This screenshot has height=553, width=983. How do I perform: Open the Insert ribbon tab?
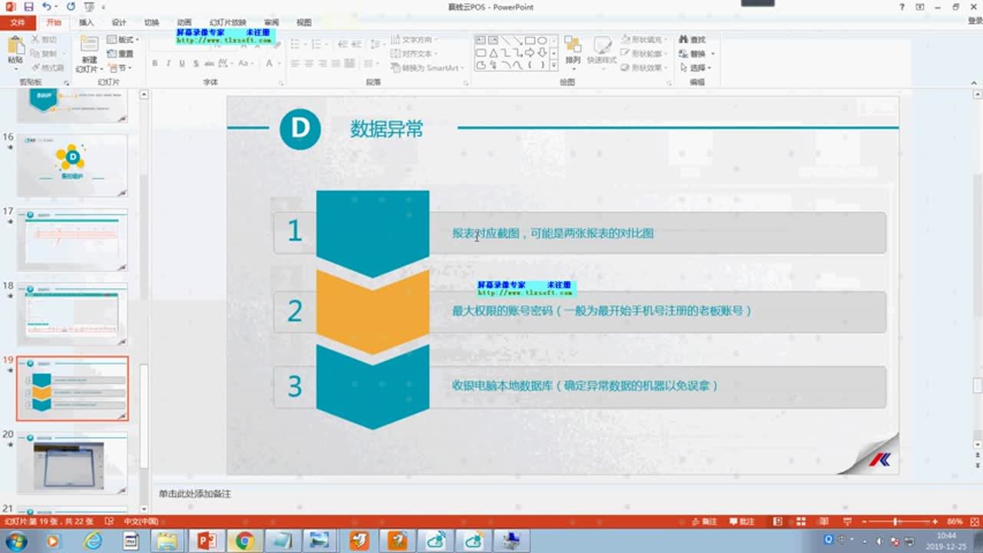(86, 22)
